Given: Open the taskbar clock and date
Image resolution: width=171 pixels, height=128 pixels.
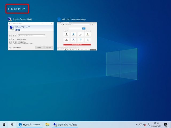Looking at the screenshot, I should (x=156, y=125).
